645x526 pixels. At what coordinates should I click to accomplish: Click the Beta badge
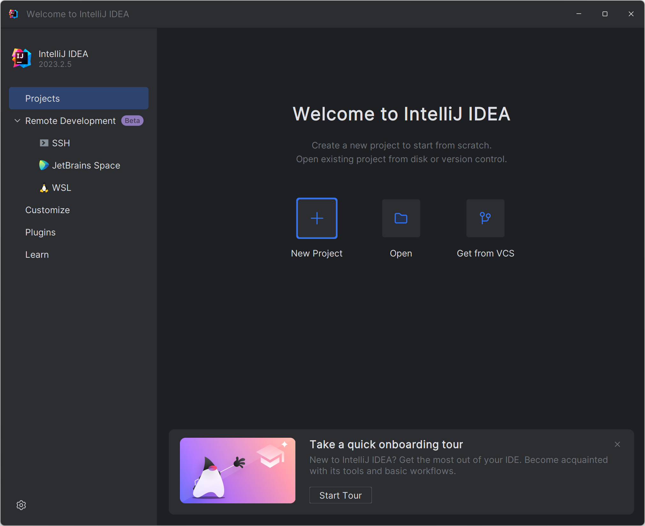click(132, 121)
